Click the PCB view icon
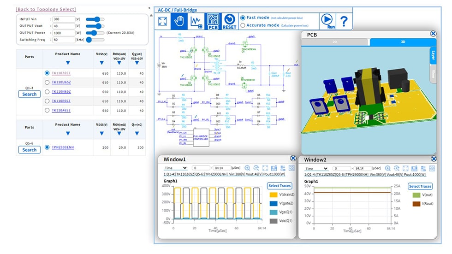The height and width of the screenshot is (254, 452). (x=213, y=21)
